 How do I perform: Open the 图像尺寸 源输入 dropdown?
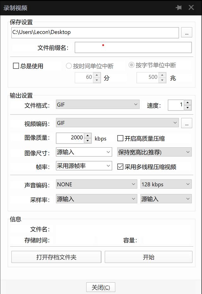tap(84, 152)
